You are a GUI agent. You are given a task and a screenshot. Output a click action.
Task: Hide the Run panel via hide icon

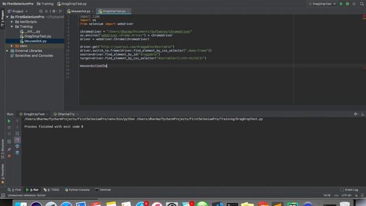tap(363, 114)
